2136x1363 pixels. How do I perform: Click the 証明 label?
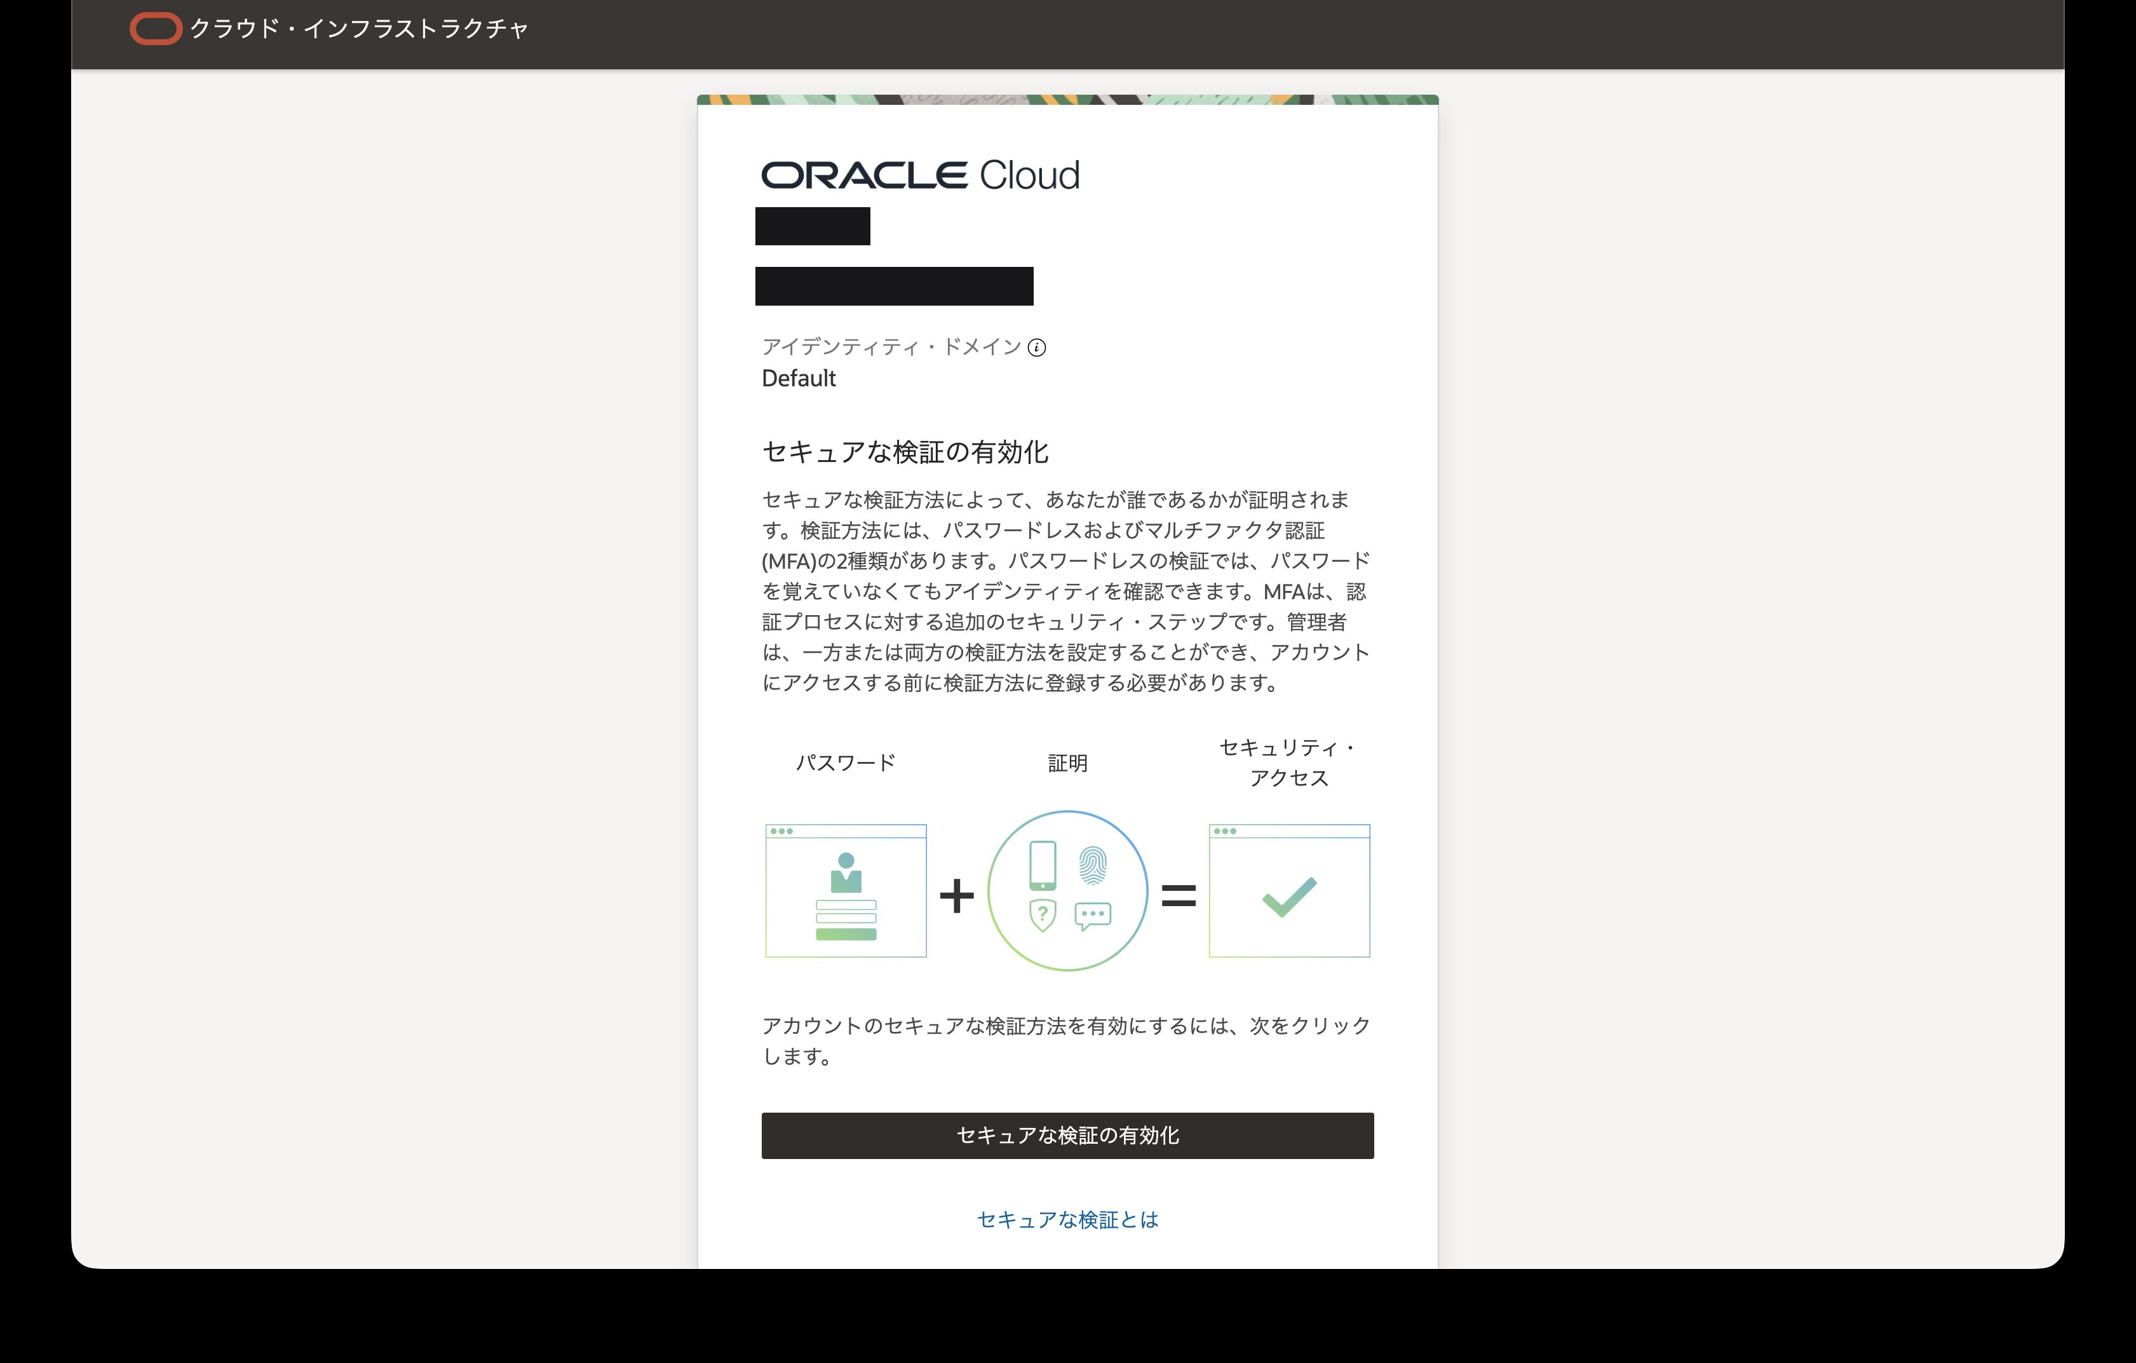pos(1067,763)
